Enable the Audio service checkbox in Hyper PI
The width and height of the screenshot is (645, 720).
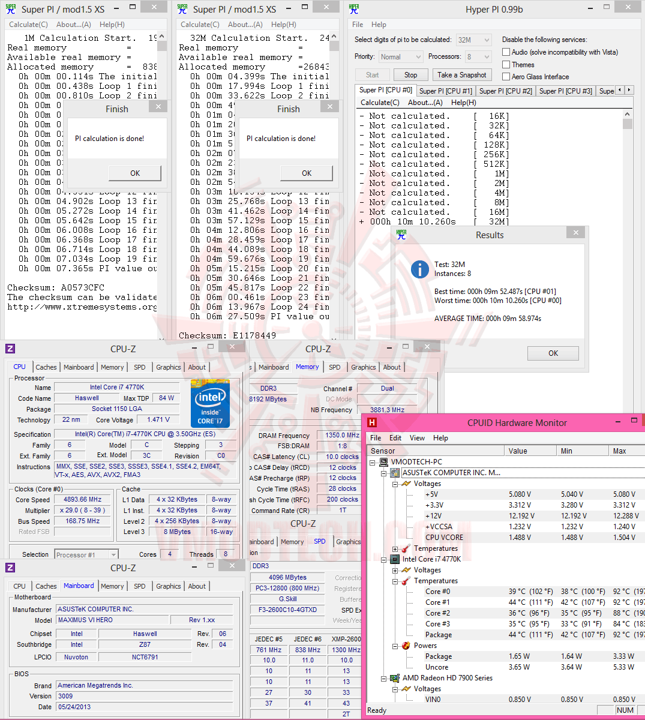pyautogui.click(x=506, y=52)
